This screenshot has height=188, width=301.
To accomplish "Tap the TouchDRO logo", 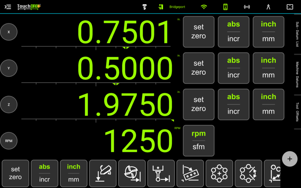I will (29, 7).
